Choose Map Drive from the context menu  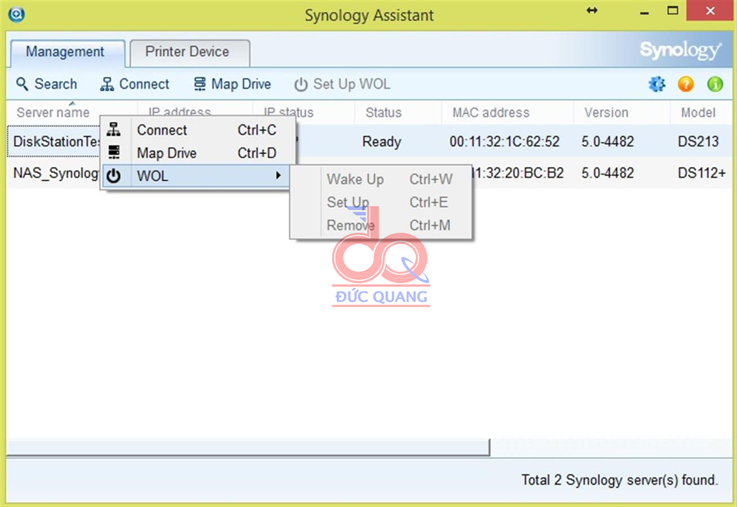pyautogui.click(x=198, y=153)
